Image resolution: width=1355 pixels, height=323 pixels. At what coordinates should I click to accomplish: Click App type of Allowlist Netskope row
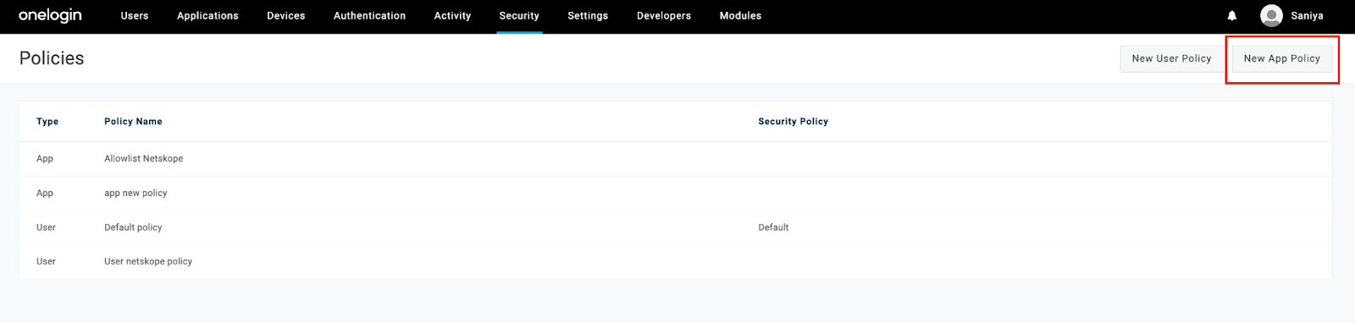(x=45, y=158)
